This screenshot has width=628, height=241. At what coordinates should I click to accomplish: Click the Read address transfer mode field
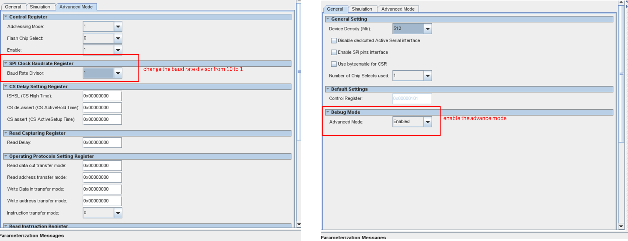(x=102, y=177)
